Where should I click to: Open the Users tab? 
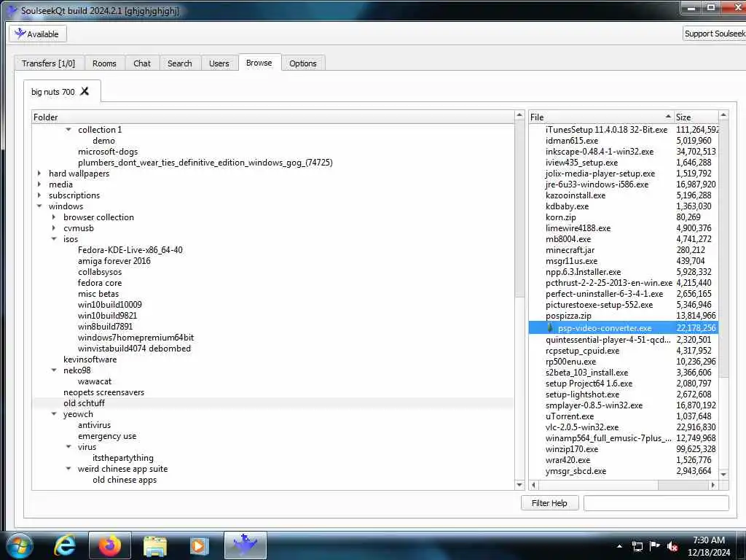click(219, 63)
